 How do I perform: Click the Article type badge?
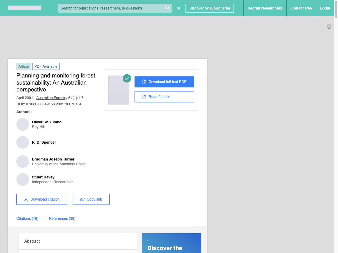click(24, 66)
